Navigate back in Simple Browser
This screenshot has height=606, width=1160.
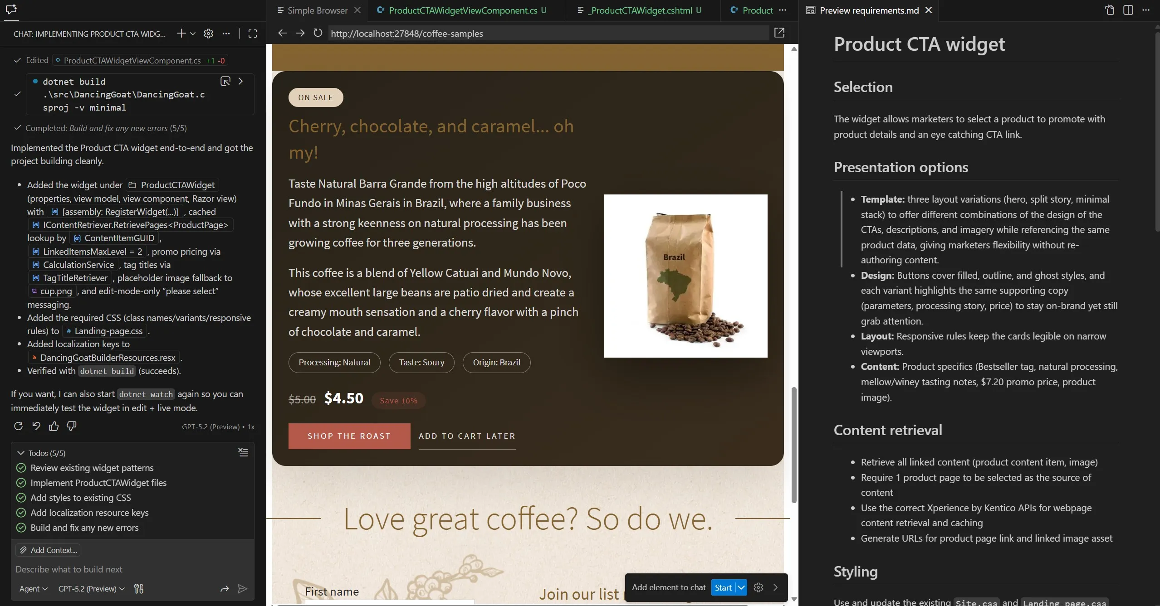click(282, 33)
